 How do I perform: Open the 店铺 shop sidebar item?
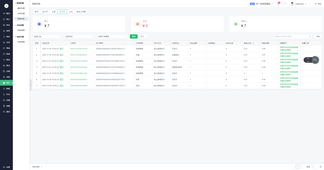point(6,100)
